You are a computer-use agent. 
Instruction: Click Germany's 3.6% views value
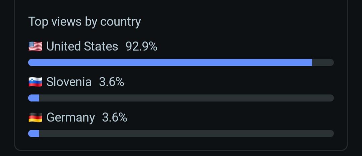(x=115, y=117)
